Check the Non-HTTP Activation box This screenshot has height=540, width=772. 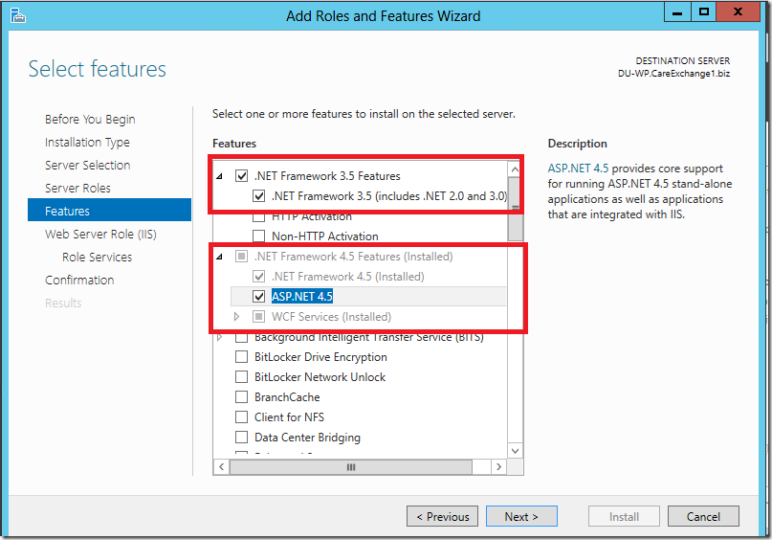258,236
